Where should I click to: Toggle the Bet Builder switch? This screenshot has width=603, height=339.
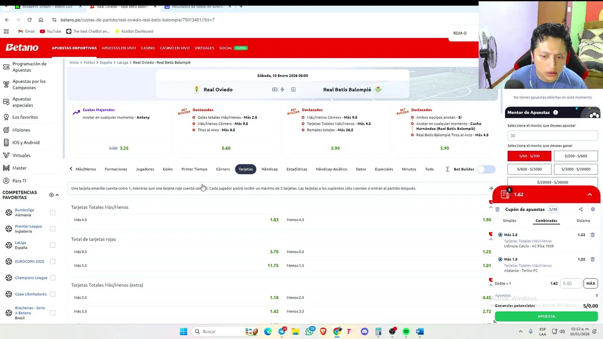pyautogui.click(x=486, y=169)
